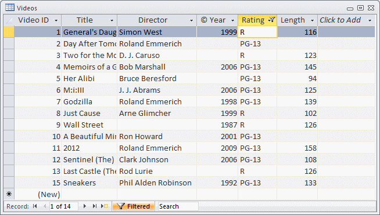Click the Rod Lurie director cell
This screenshot has height=215, width=380.
pyautogui.click(x=157, y=172)
